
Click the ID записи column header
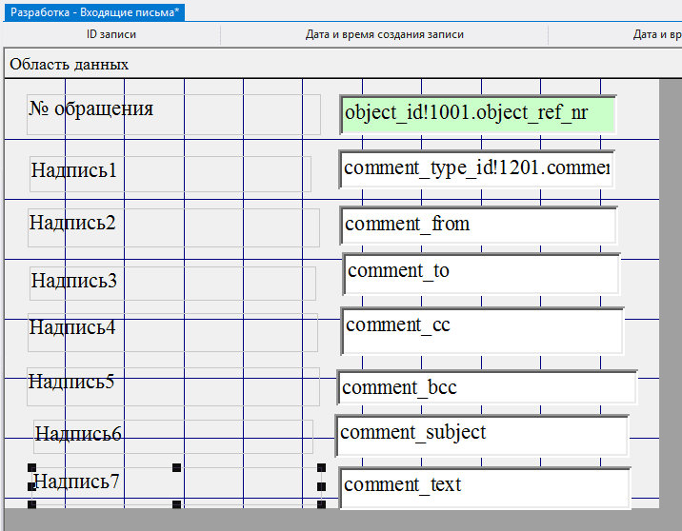pyautogui.click(x=111, y=35)
